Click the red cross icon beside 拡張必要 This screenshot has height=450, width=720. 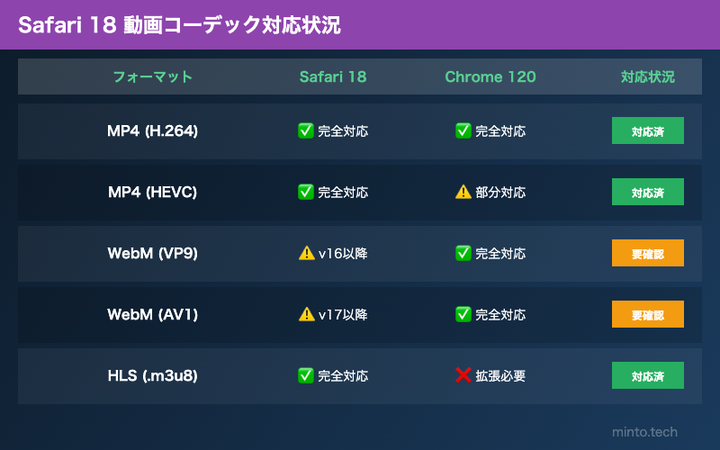tap(463, 375)
